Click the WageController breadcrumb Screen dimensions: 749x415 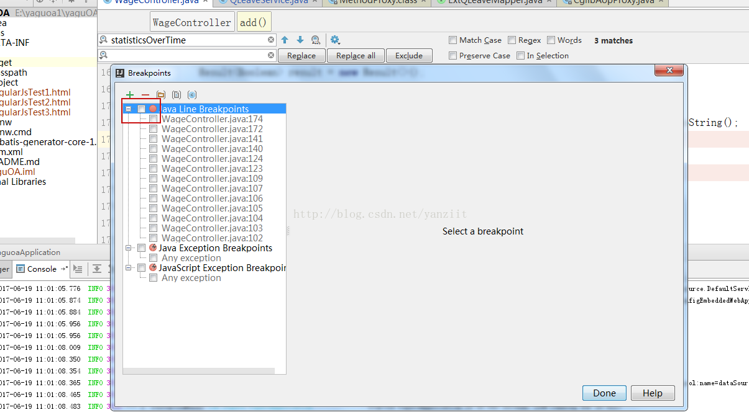tap(191, 22)
